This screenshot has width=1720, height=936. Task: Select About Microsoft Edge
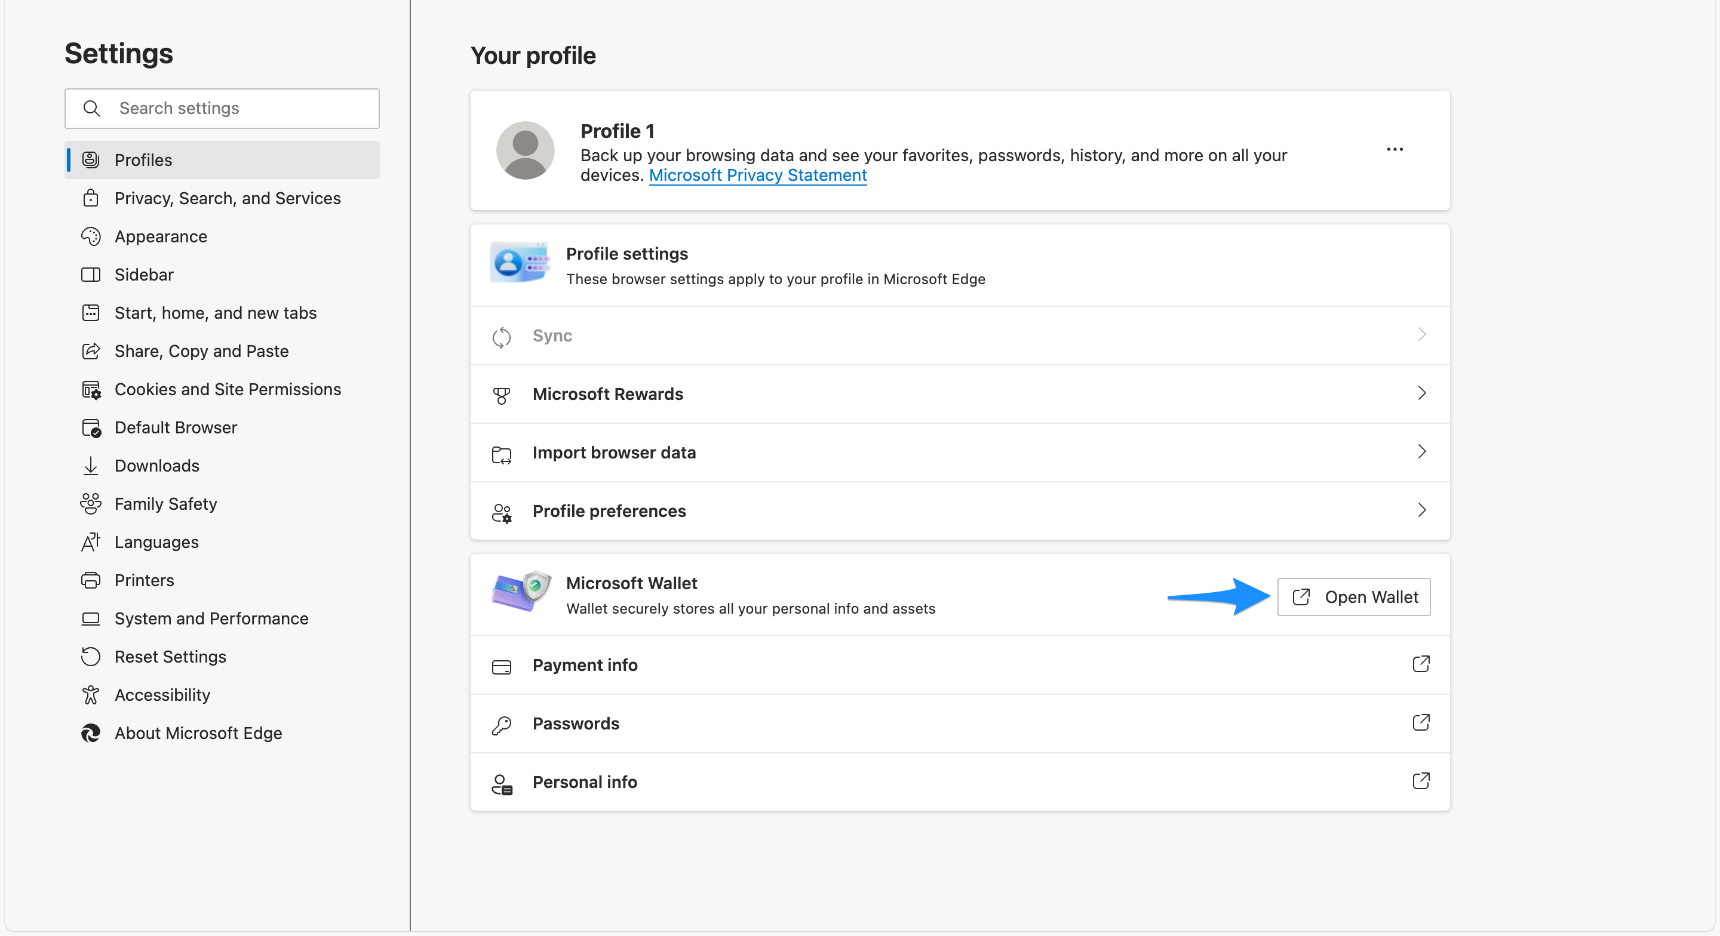222,733
